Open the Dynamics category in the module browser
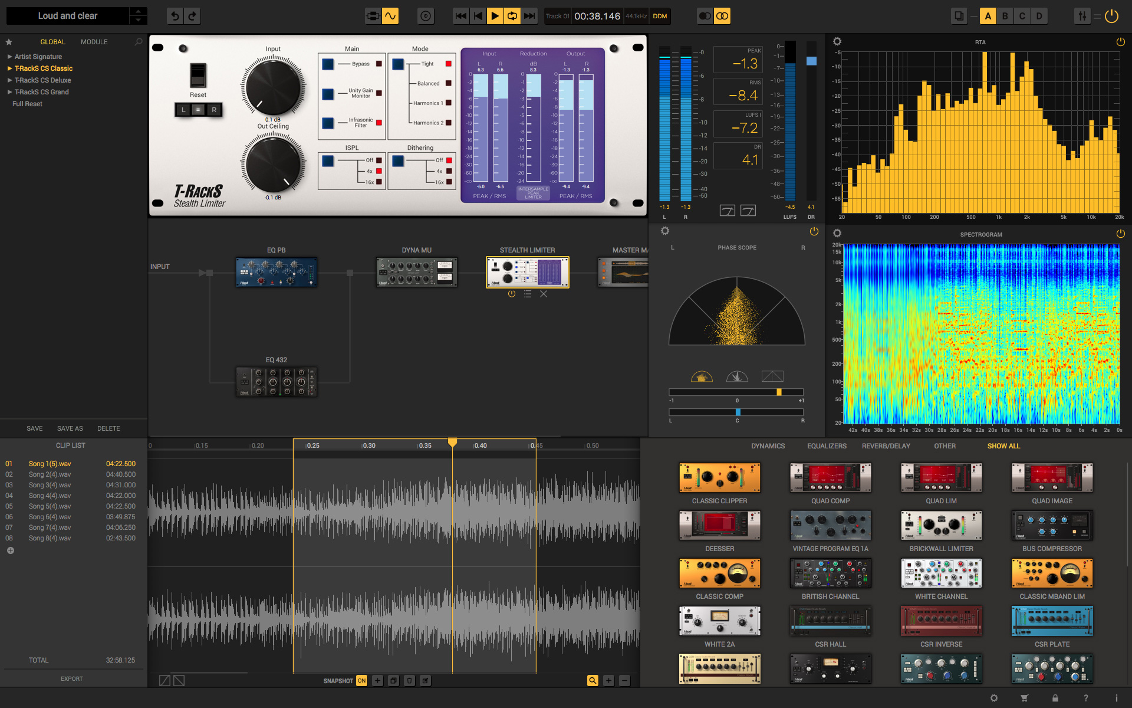This screenshot has height=708, width=1132. point(768,446)
